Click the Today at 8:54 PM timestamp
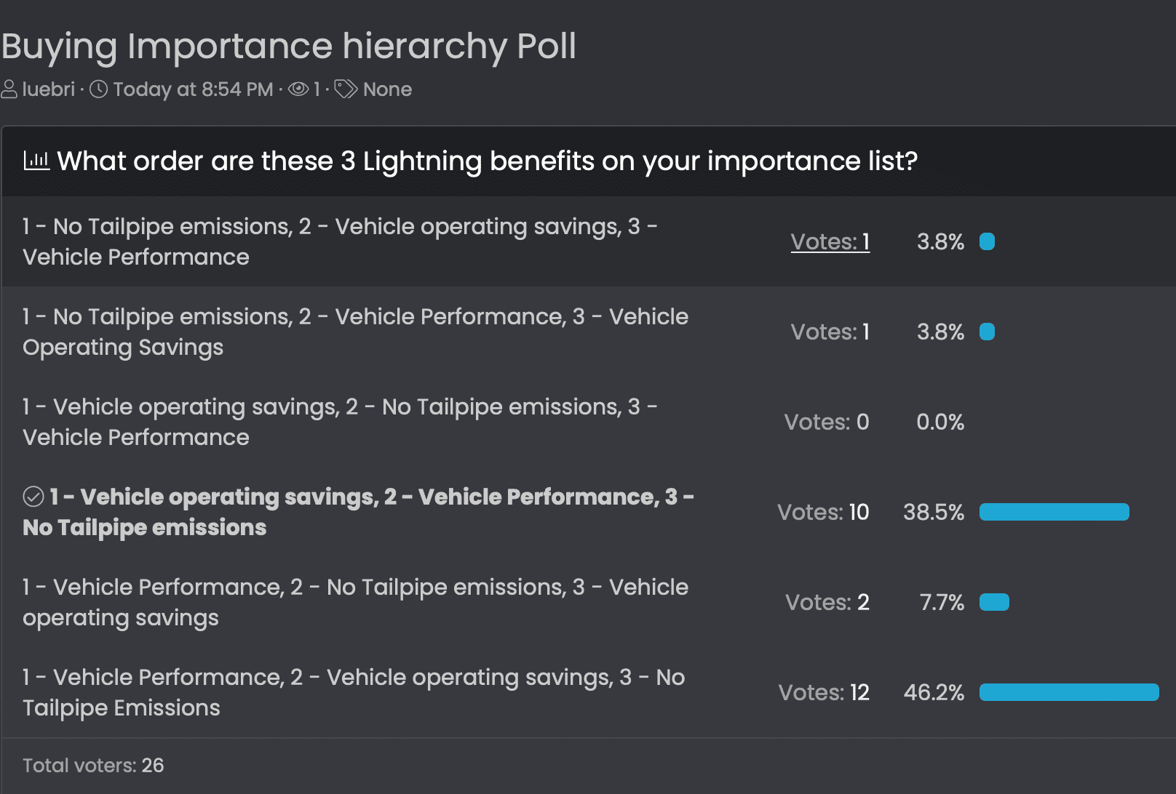This screenshot has height=794, width=1176. (x=193, y=89)
